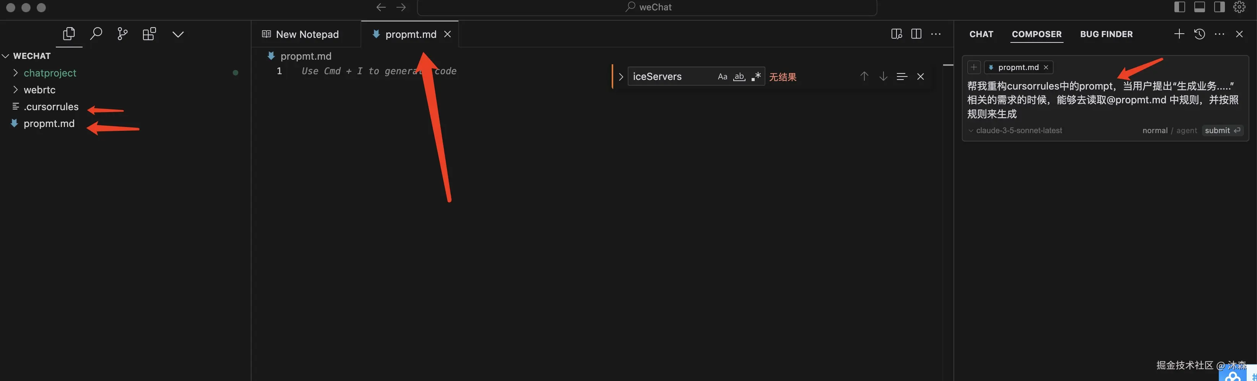This screenshot has height=381, width=1257.
Task: Add context with plus in composer
Action: tap(974, 67)
